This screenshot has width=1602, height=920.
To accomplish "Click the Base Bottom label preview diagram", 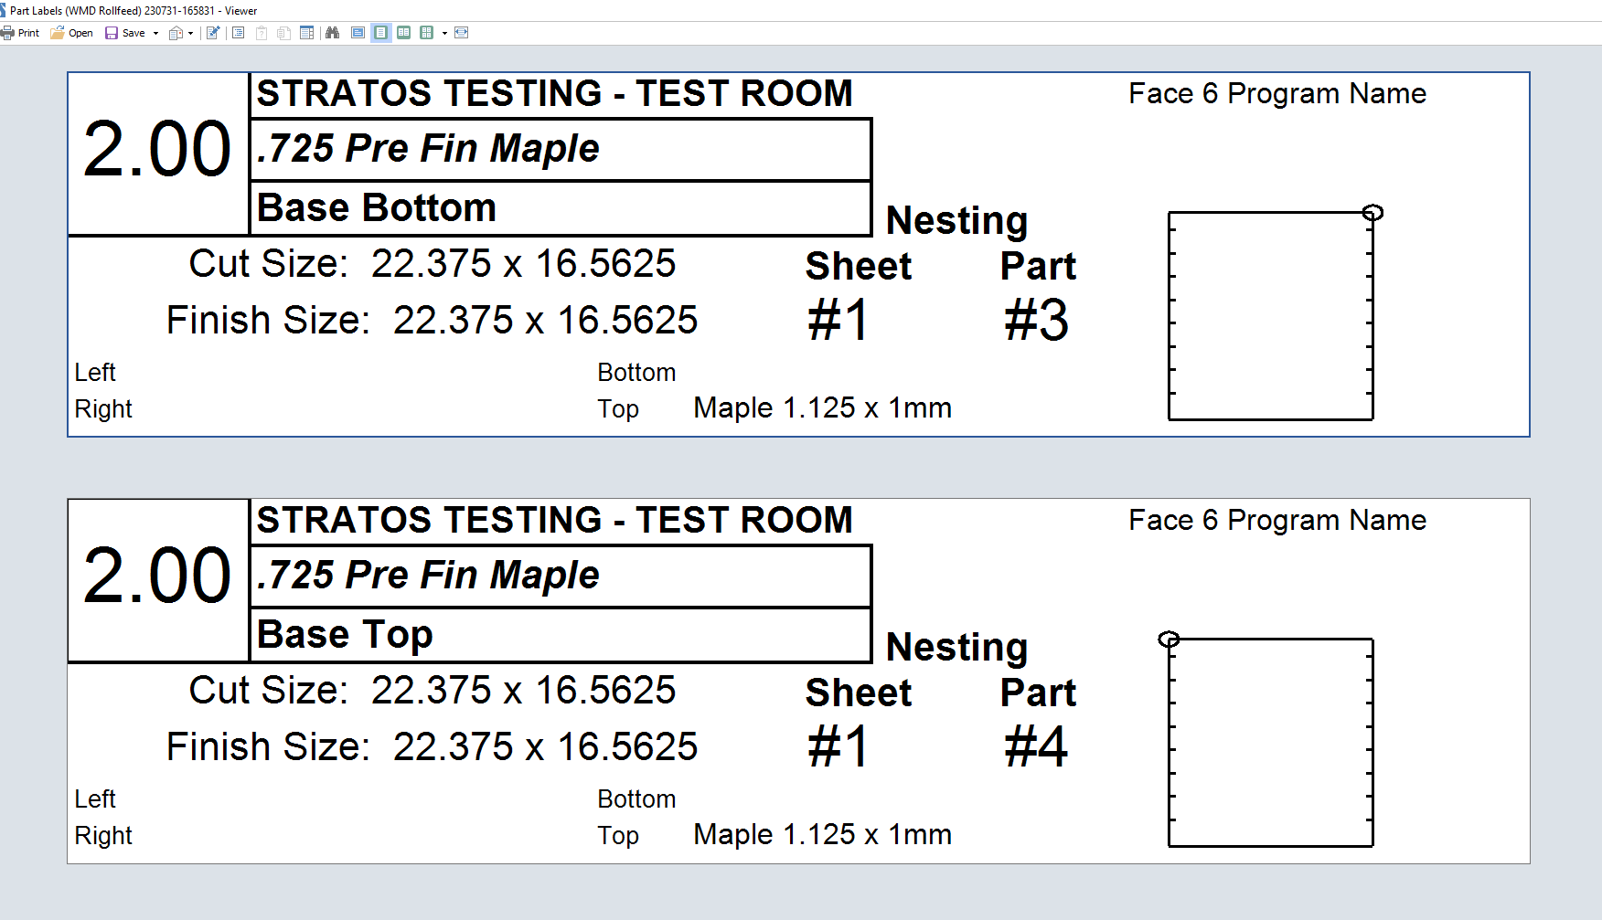I will tap(1270, 315).
